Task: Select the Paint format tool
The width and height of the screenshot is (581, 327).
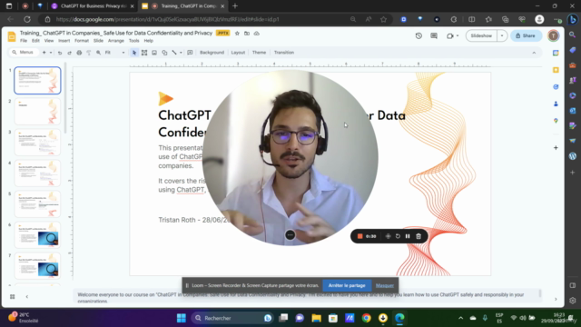Action: tap(89, 53)
